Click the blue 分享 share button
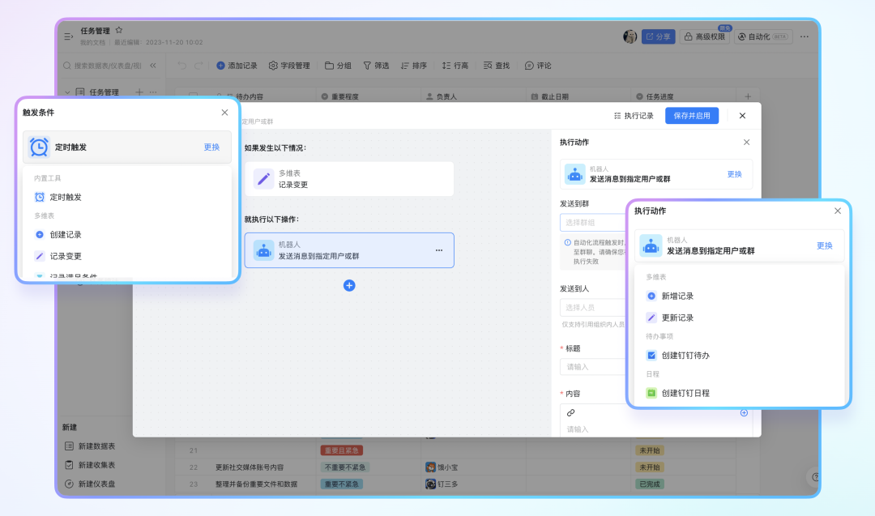 pos(658,36)
